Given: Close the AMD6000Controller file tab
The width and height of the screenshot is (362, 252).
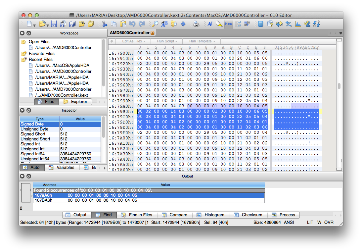Looking at the screenshot, I should pos(153,33).
